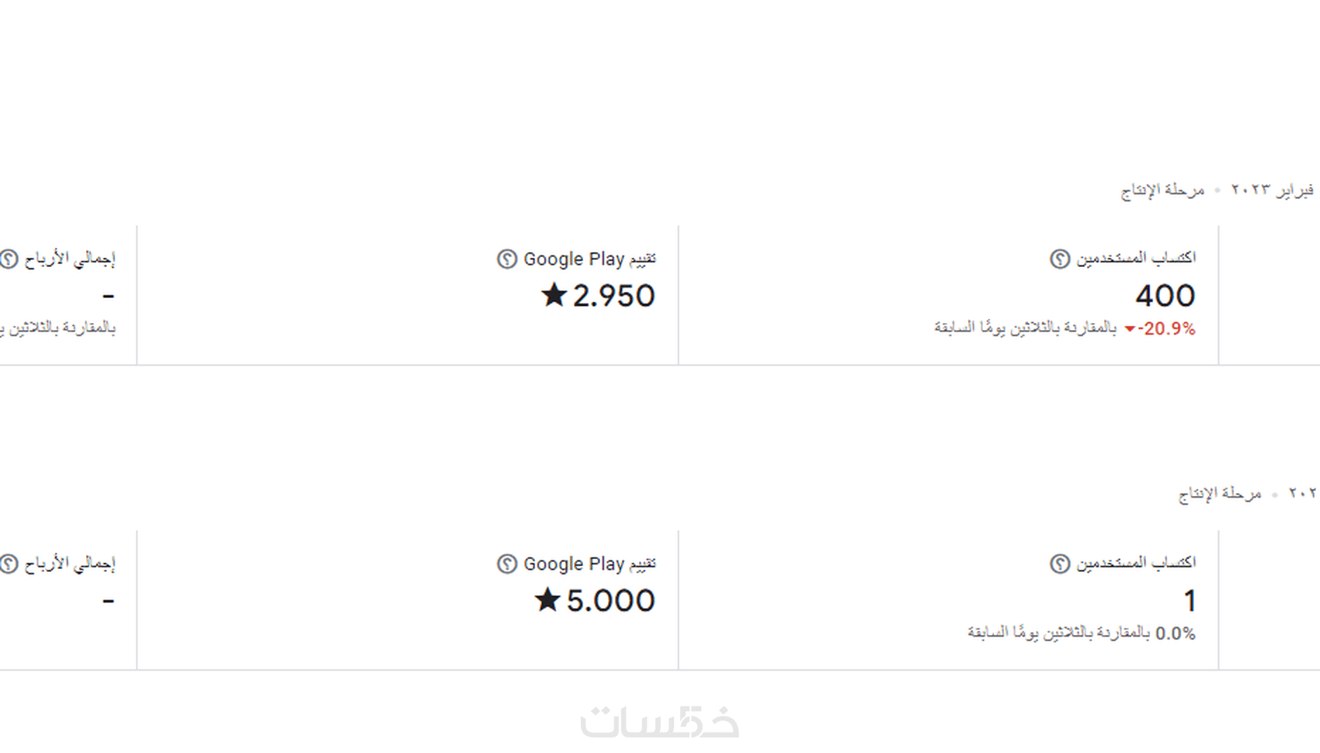Click help icon beside user acquisition showing 400
This screenshot has width=1320, height=753.
click(x=1060, y=259)
